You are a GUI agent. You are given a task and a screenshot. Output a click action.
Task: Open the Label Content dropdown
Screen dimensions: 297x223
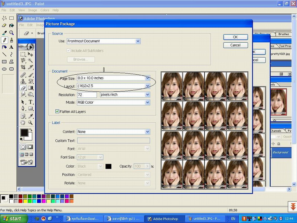[x=148, y=132]
